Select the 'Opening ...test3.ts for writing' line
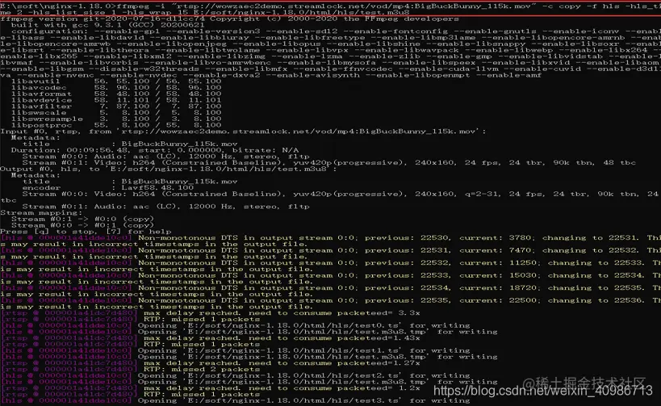Image resolution: width=661 pixels, height=406 pixels. [x=235, y=400]
